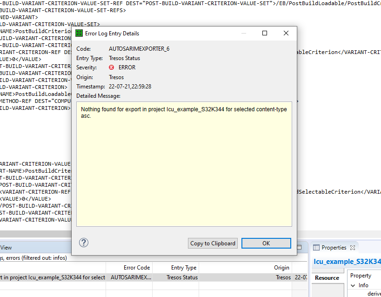Image resolution: width=381 pixels, height=297 pixels.
Task: Collapse the Info property group
Action: coord(354,285)
